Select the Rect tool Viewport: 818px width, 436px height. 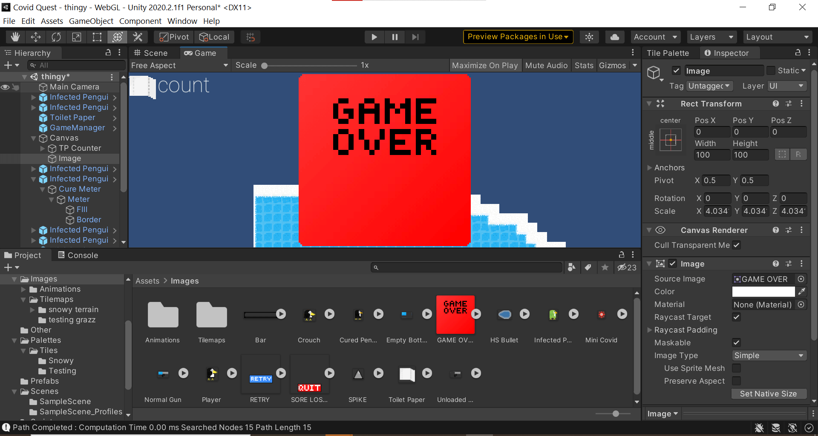tap(97, 37)
